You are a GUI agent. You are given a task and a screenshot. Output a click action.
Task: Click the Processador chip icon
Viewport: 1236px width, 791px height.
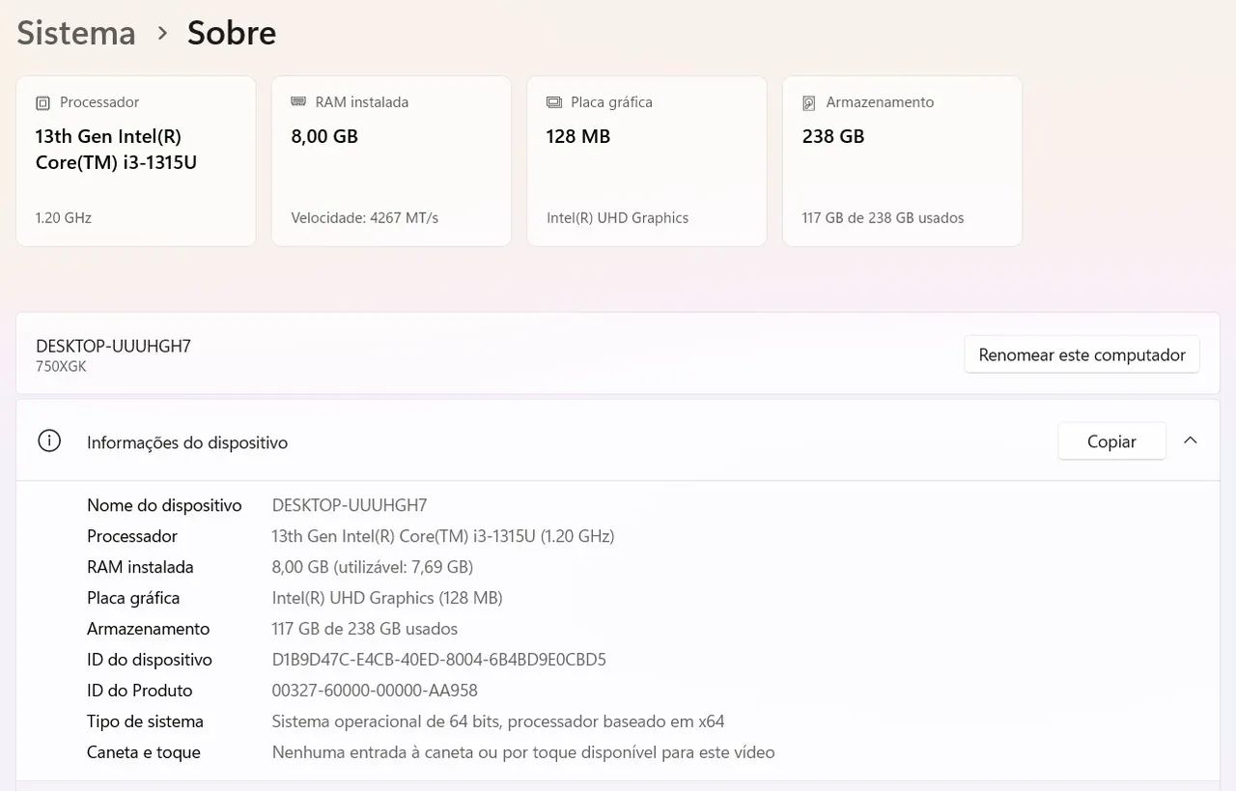click(42, 102)
